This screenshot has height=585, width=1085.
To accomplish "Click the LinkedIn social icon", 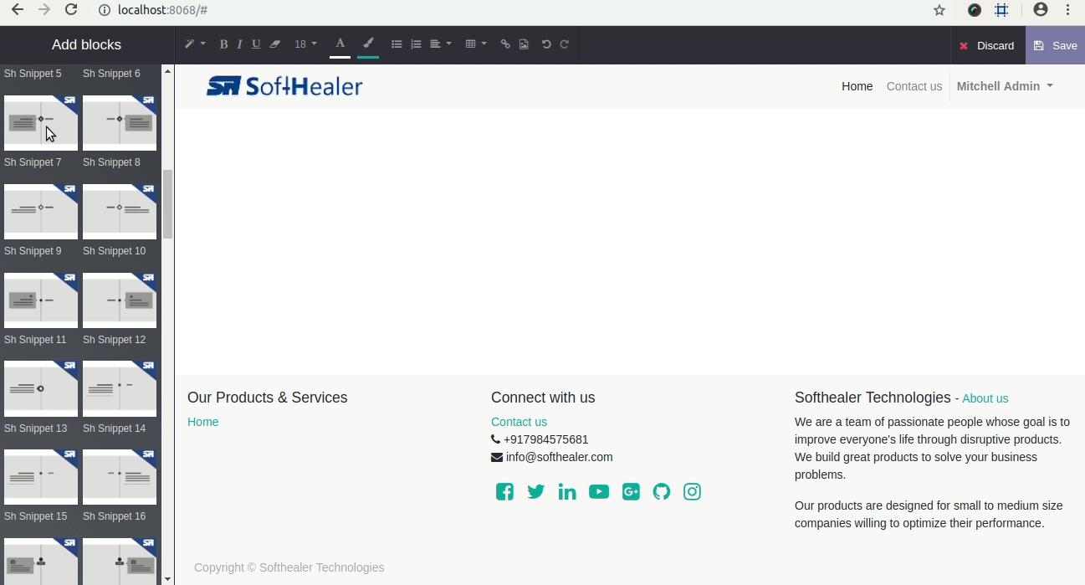I will point(567,491).
